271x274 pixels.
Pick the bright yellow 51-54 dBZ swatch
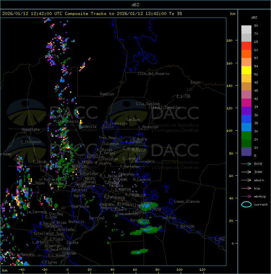point(246,70)
